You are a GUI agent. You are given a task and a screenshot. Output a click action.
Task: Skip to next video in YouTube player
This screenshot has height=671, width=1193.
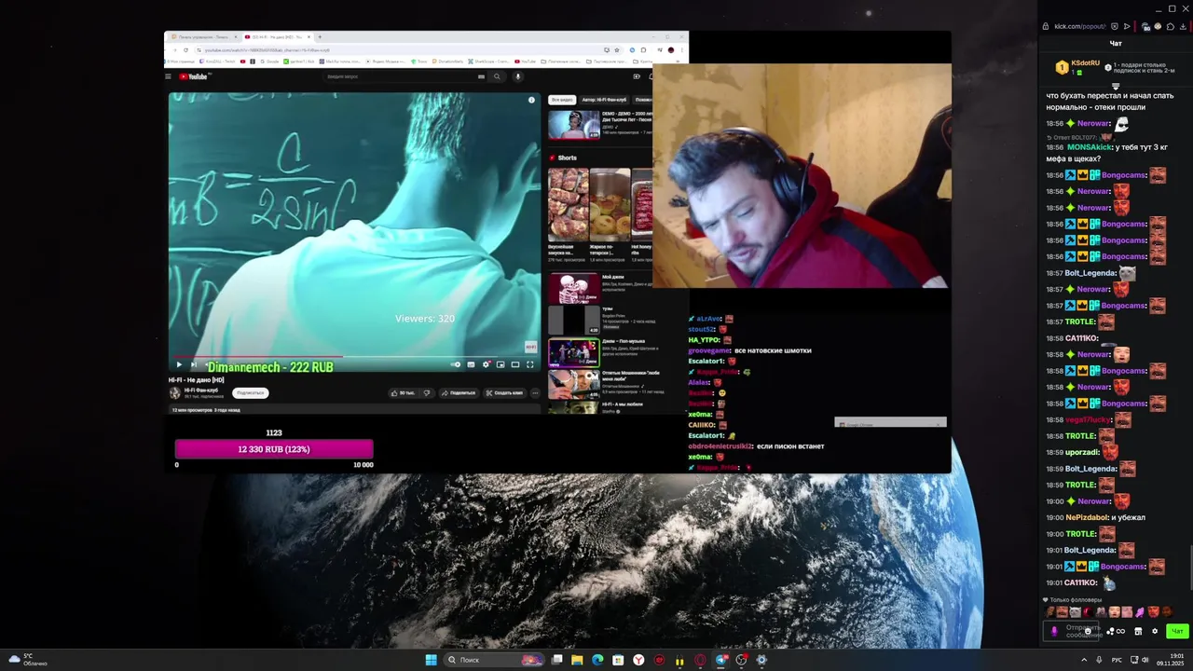point(193,364)
